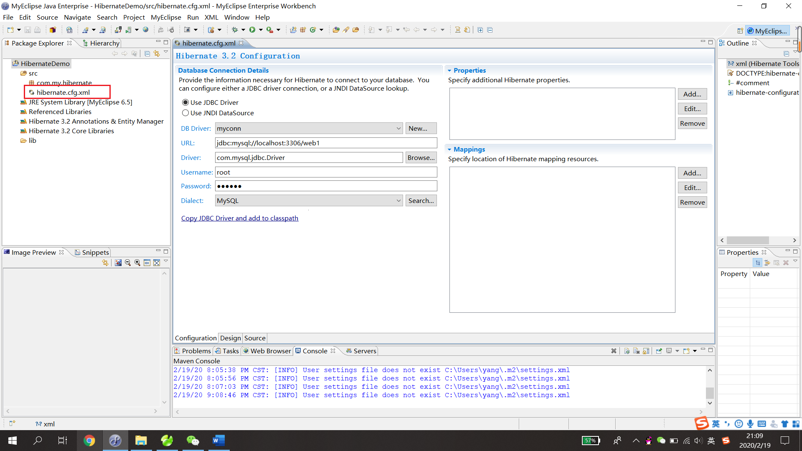Click the Username input field

point(326,172)
